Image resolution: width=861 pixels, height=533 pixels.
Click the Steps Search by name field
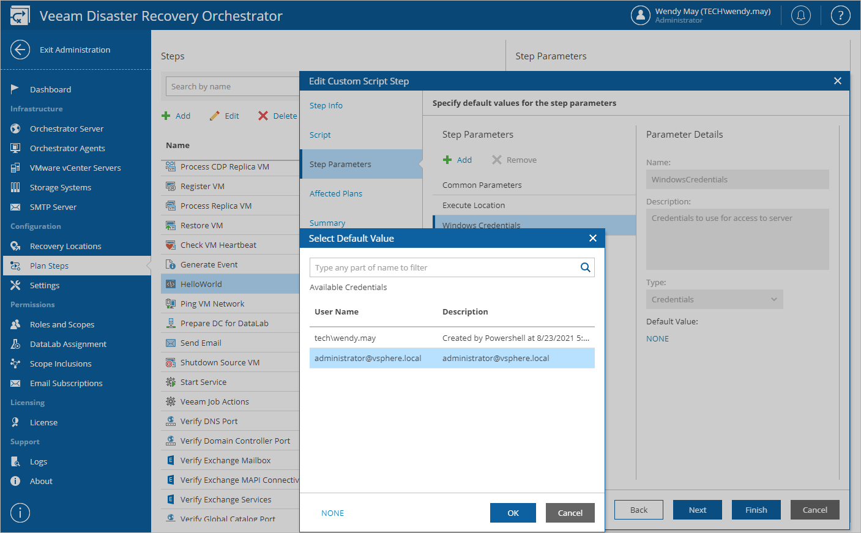pos(233,86)
